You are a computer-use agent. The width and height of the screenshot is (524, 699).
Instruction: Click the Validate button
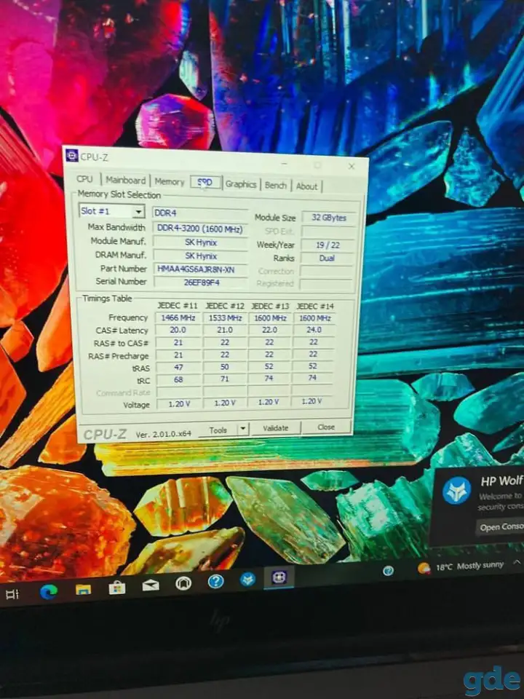coord(275,428)
